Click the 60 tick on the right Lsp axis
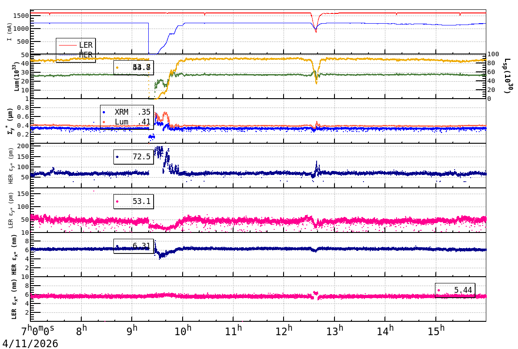This screenshot has width=518, height=349. click(491, 72)
